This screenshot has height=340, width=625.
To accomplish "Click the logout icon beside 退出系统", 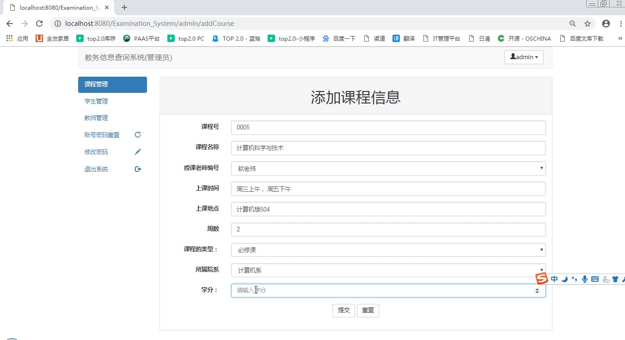I will (x=137, y=169).
